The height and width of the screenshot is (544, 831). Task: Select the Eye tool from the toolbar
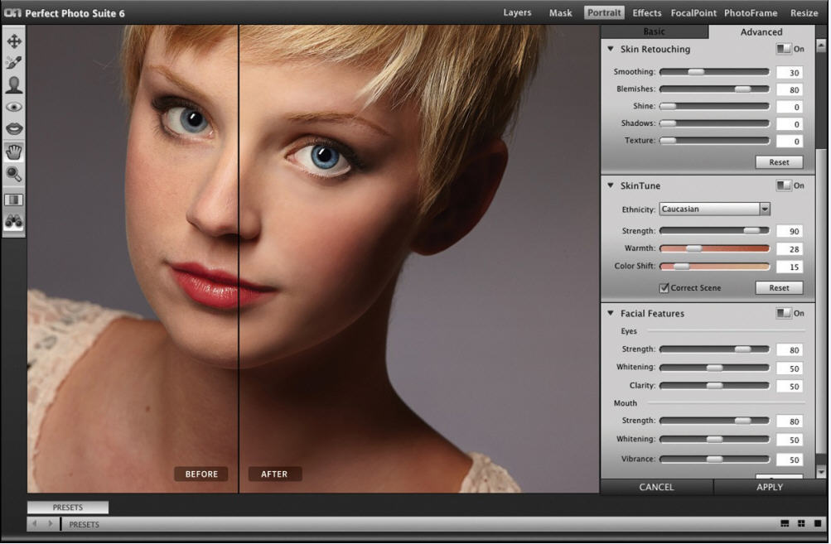[13, 106]
